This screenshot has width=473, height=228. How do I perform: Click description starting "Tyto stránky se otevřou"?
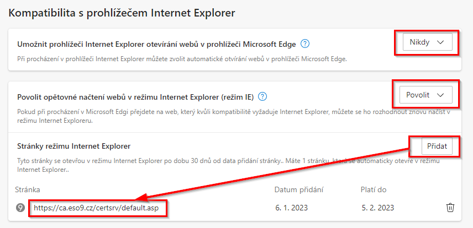coord(228,165)
